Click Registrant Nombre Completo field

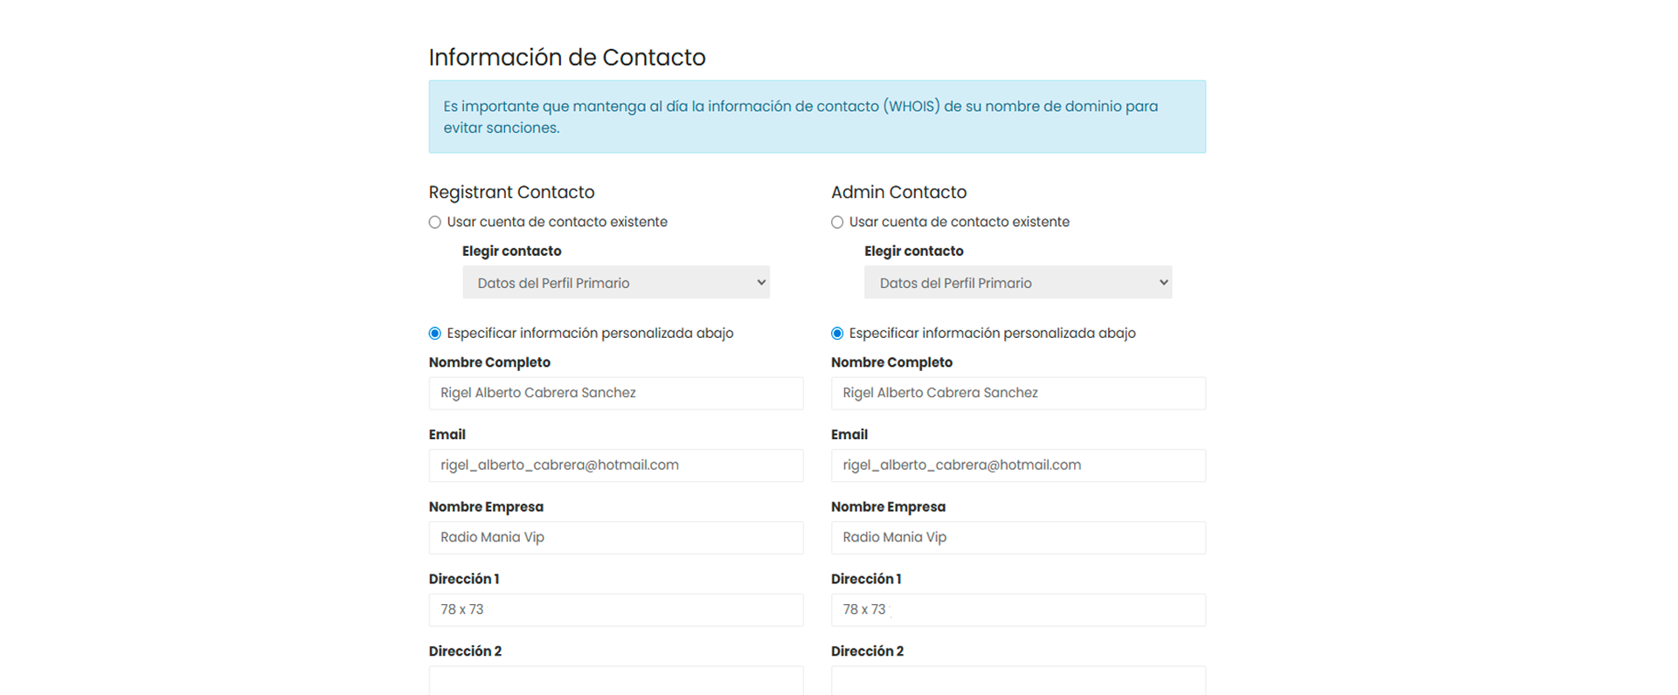point(615,394)
